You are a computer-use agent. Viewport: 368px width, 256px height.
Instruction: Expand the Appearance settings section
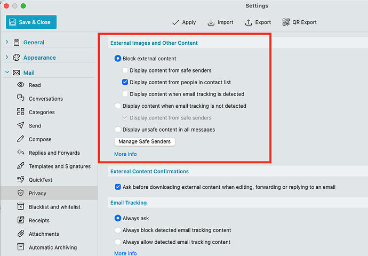pyautogui.click(x=6, y=58)
